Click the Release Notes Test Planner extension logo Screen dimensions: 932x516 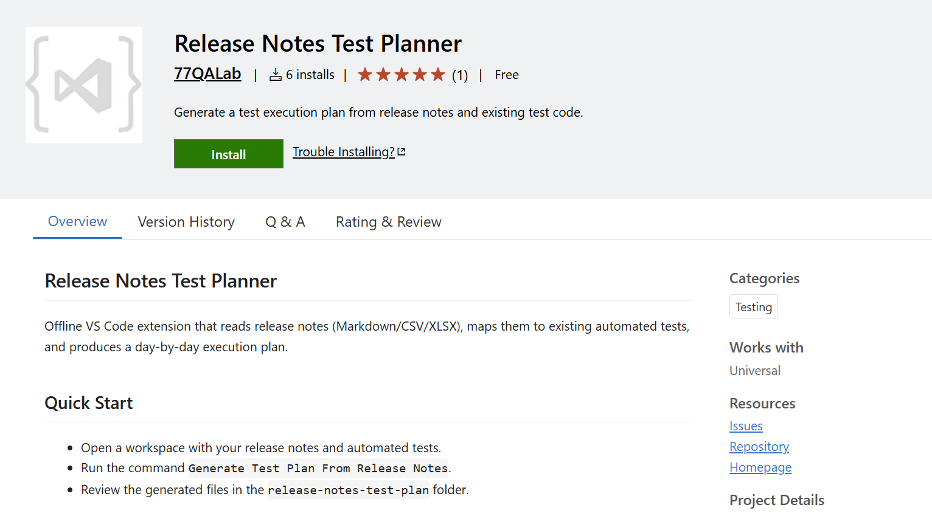click(83, 84)
